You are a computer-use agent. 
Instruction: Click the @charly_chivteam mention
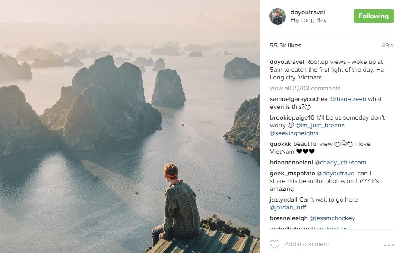point(340,162)
